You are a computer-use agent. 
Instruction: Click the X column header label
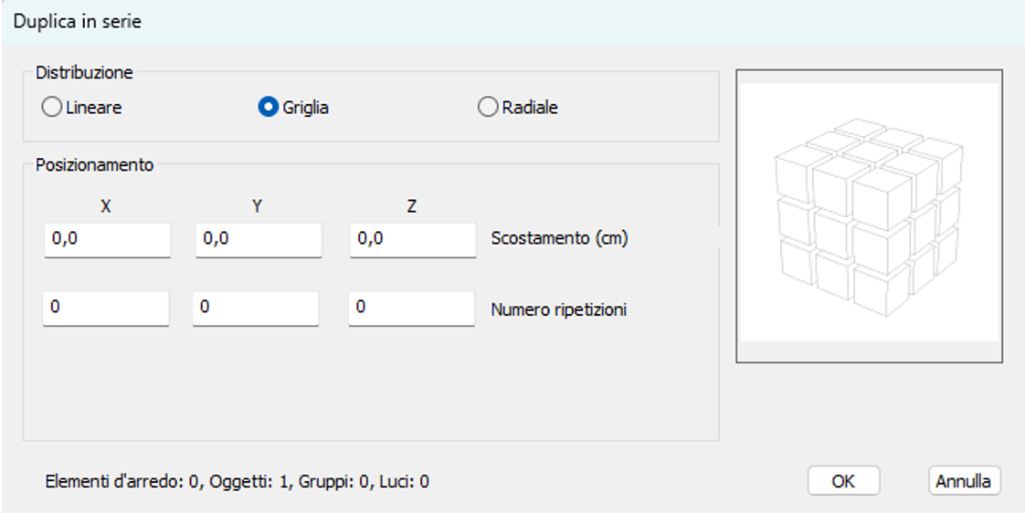pos(106,207)
